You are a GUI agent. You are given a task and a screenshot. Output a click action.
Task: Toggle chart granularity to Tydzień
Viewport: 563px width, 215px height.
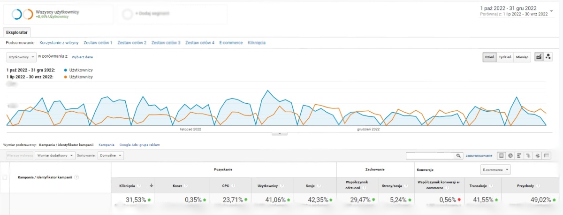coord(505,57)
